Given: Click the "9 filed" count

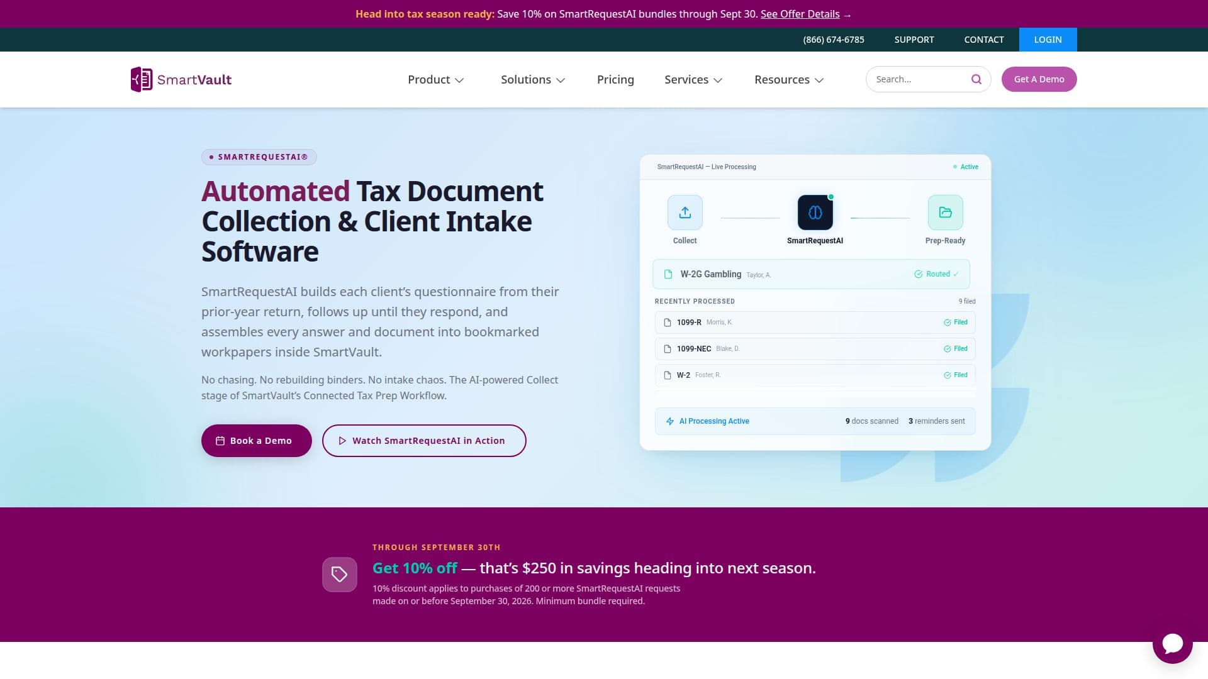Looking at the screenshot, I should 967,301.
